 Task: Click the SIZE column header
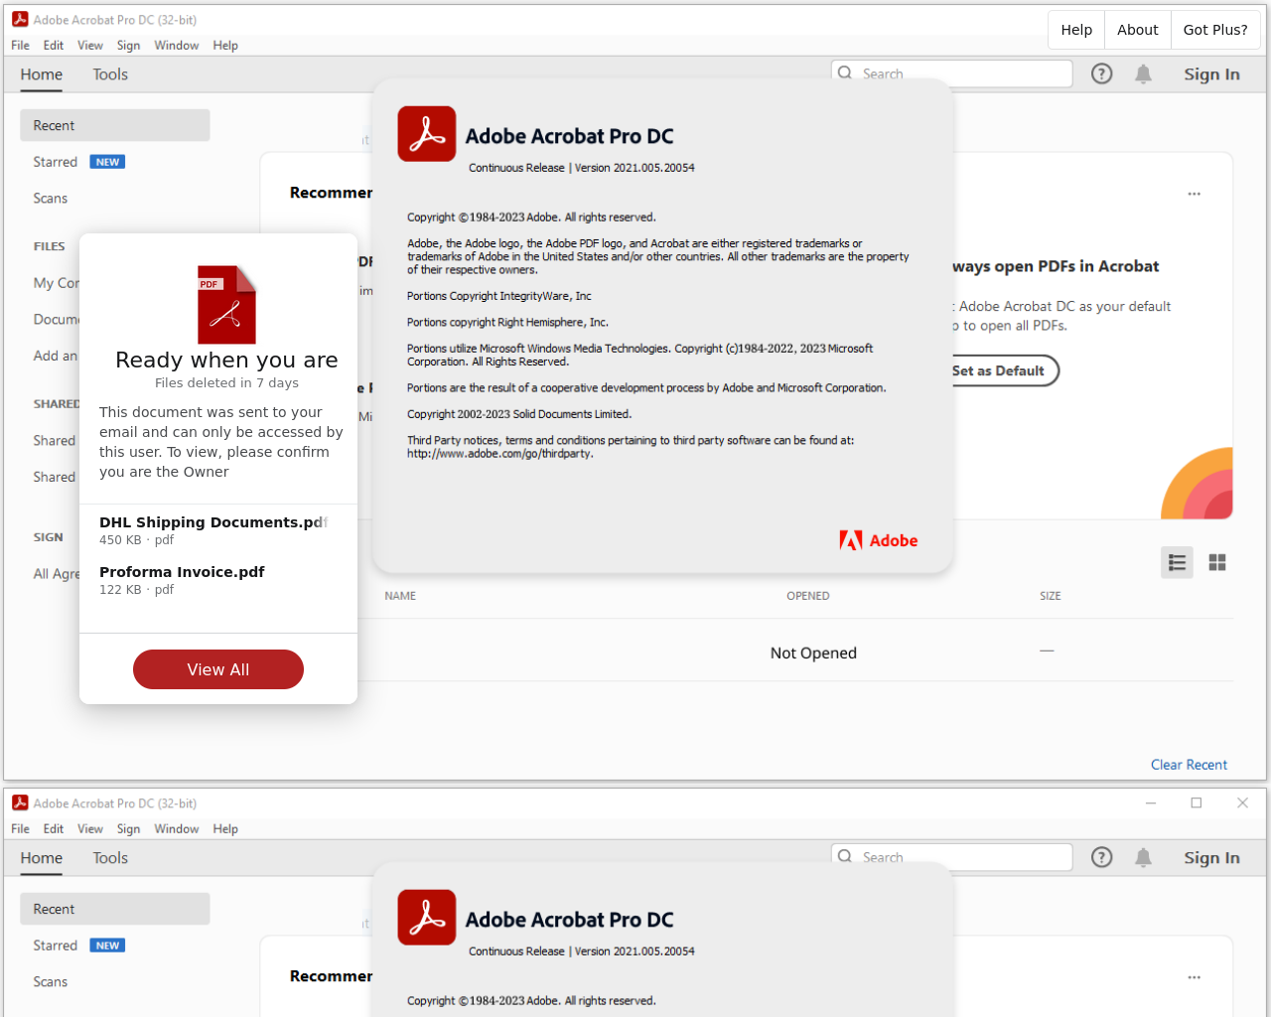[x=1051, y=596]
